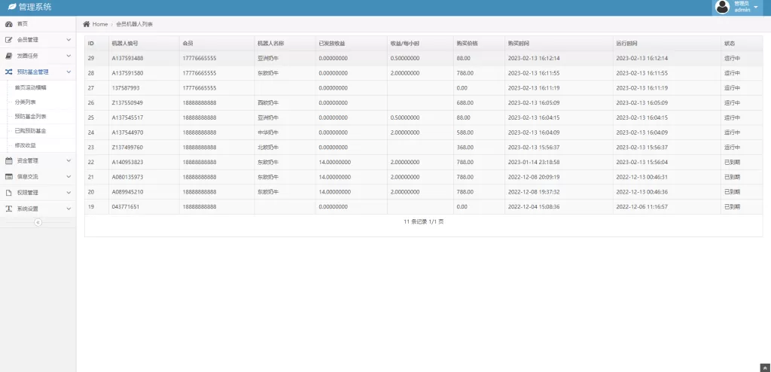Click the shuffle icon beside 预防基金管理
The height and width of the screenshot is (372, 771).
pyautogui.click(x=8, y=72)
